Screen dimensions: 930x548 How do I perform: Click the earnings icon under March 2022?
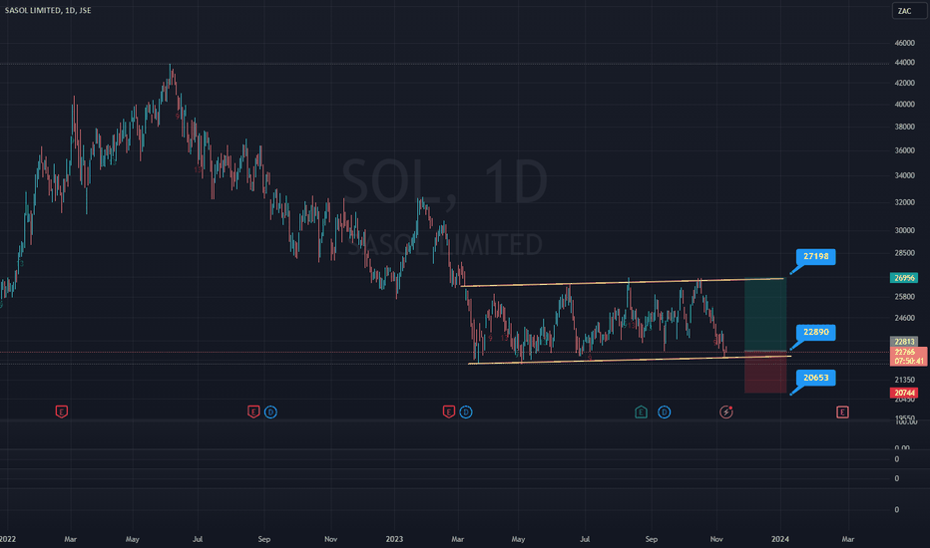pyautogui.click(x=61, y=411)
